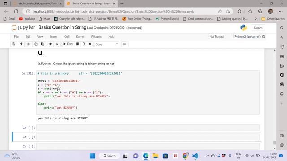Open the Gmail bookmark

9,19
